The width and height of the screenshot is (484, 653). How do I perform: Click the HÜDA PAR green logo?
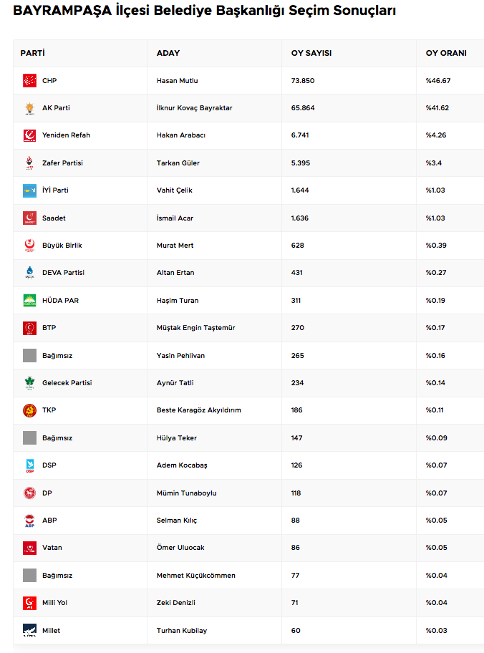[x=29, y=300]
